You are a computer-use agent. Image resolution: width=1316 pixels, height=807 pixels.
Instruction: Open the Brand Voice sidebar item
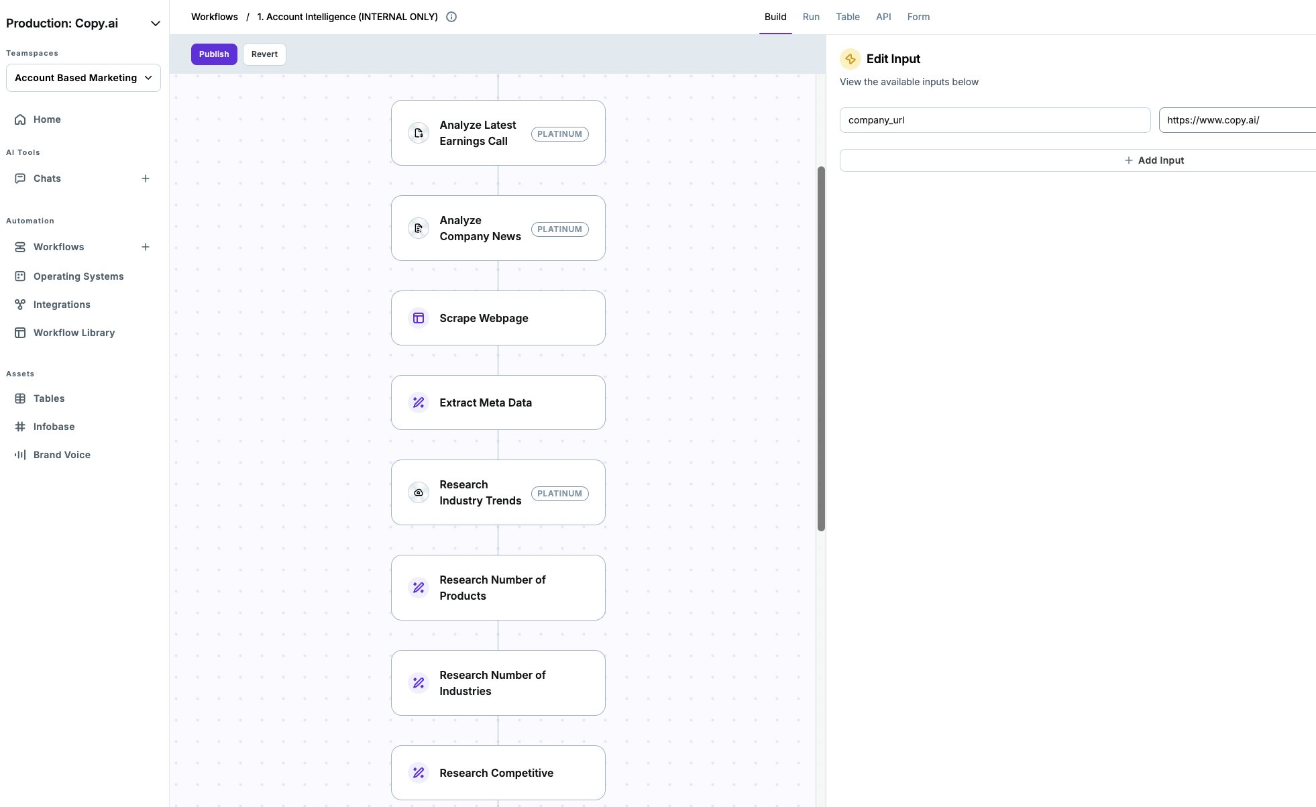click(62, 455)
